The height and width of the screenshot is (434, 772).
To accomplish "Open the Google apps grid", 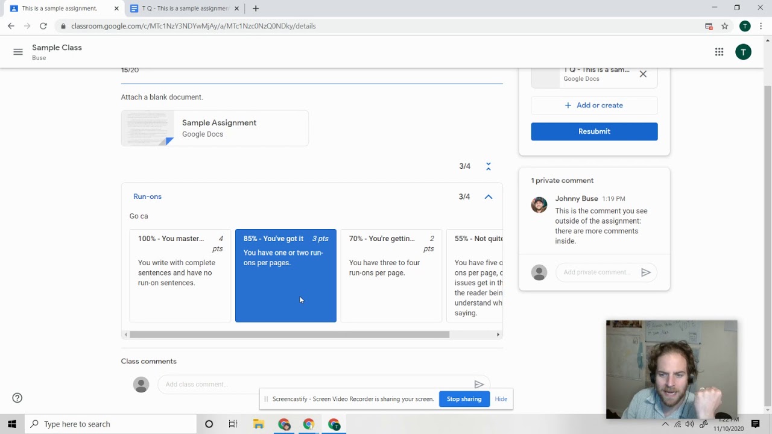I will (719, 52).
